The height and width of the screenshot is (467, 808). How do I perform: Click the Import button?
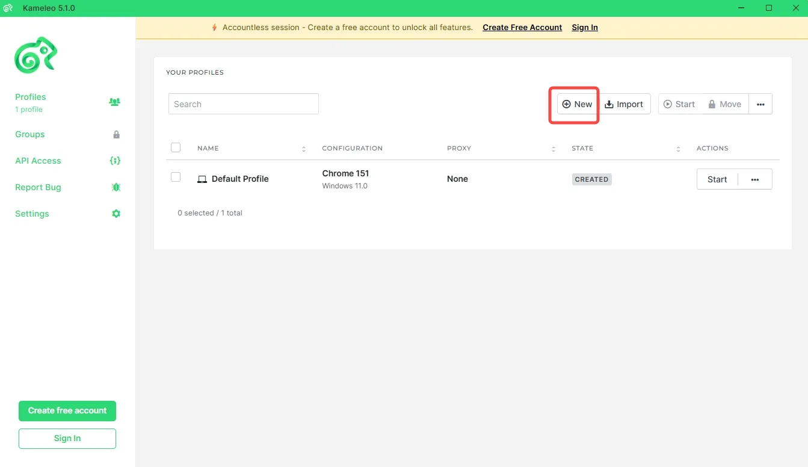(624, 104)
